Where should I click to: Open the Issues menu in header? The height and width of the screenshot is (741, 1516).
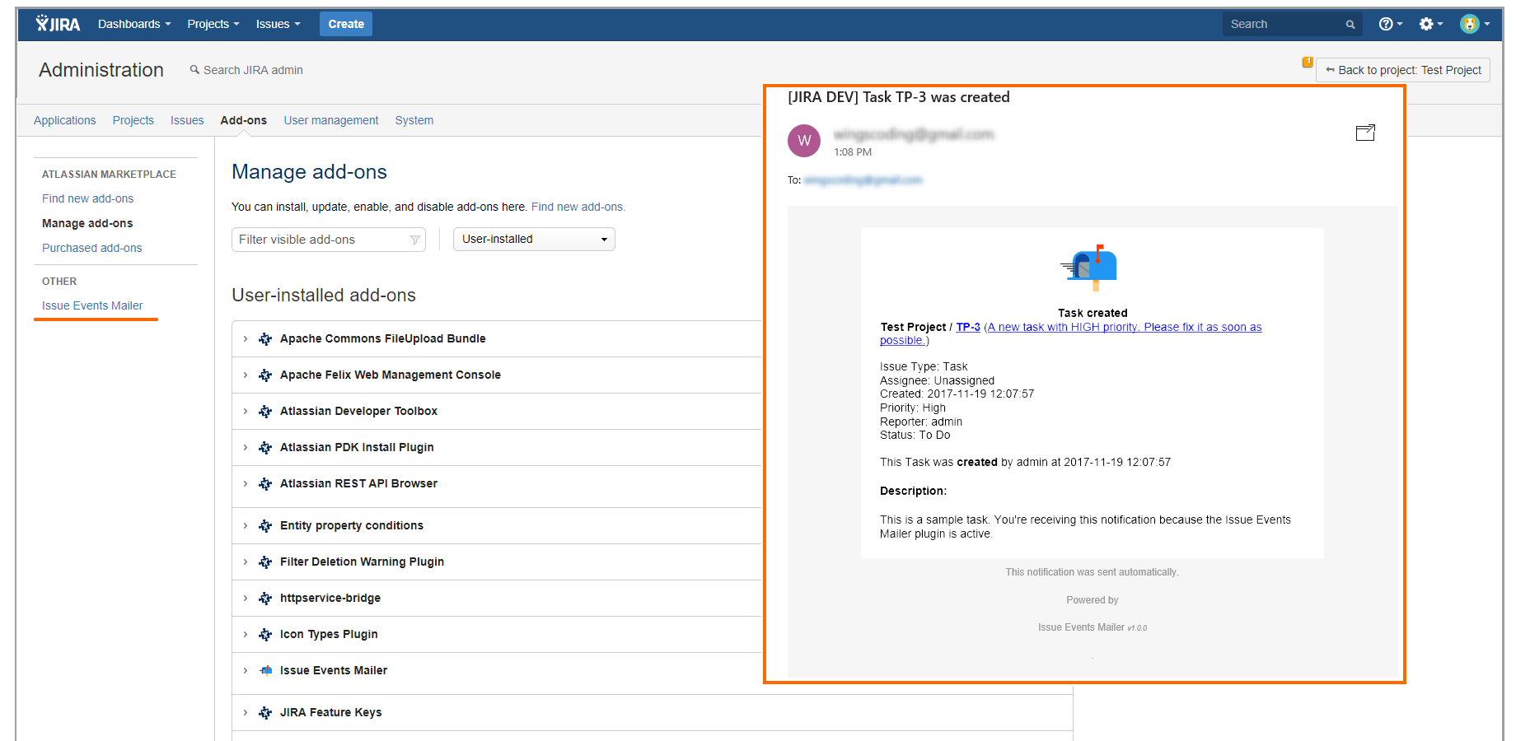(x=278, y=24)
